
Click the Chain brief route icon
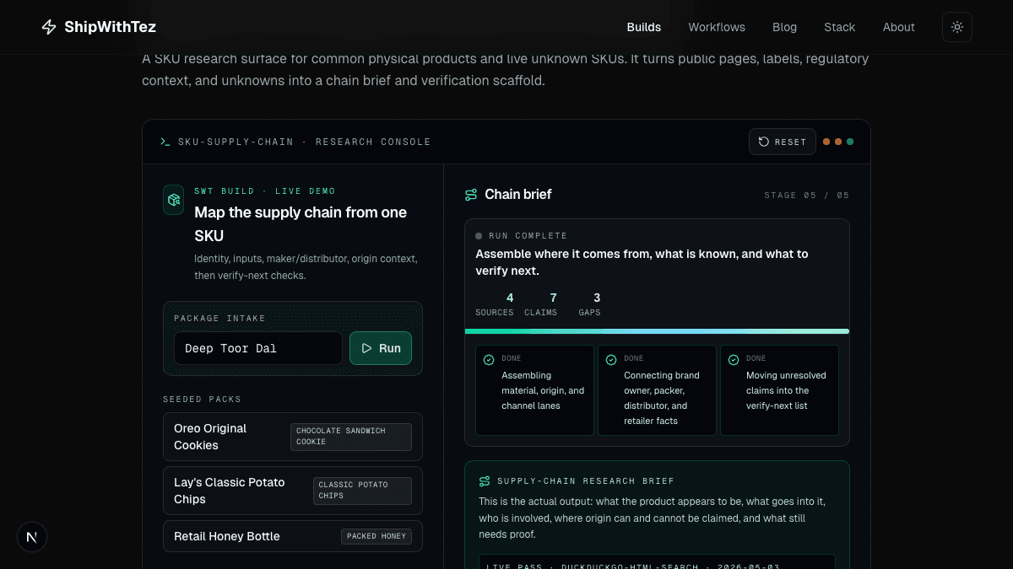471,195
